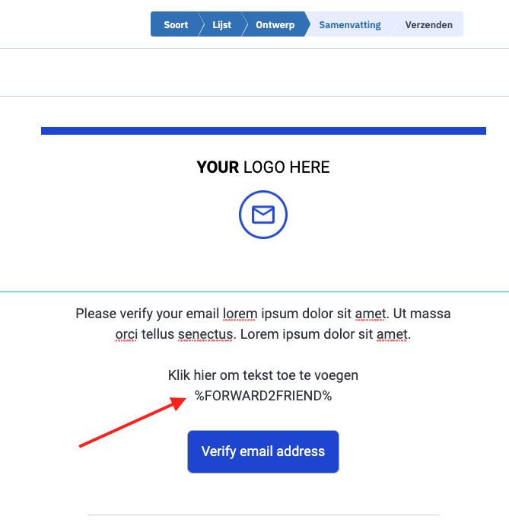Click the underlined word senectus
This screenshot has height=526, width=509.
coord(205,334)
